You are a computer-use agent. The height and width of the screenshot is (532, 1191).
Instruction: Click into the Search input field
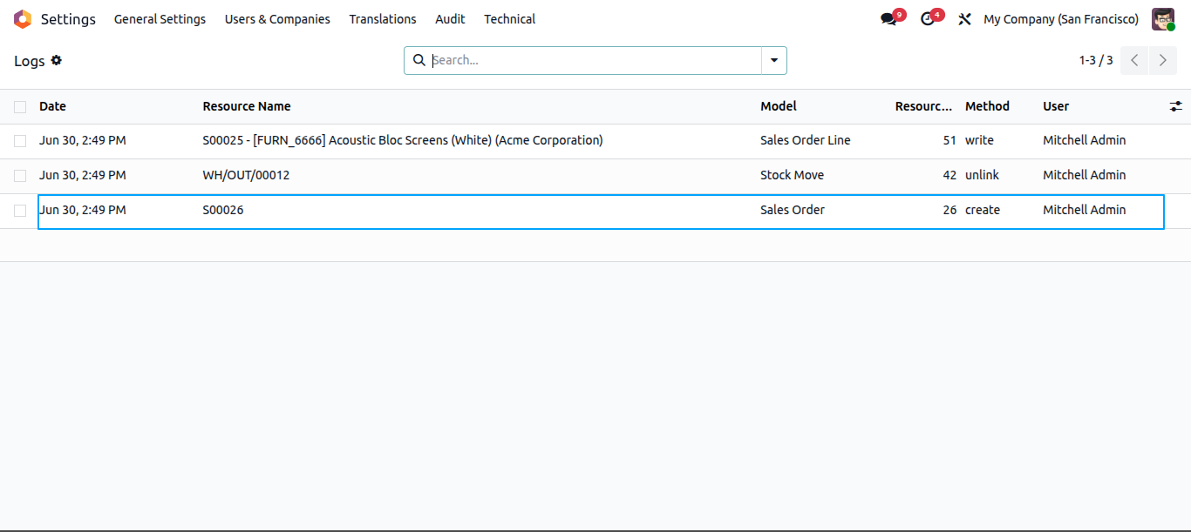[x=595, y=60]
